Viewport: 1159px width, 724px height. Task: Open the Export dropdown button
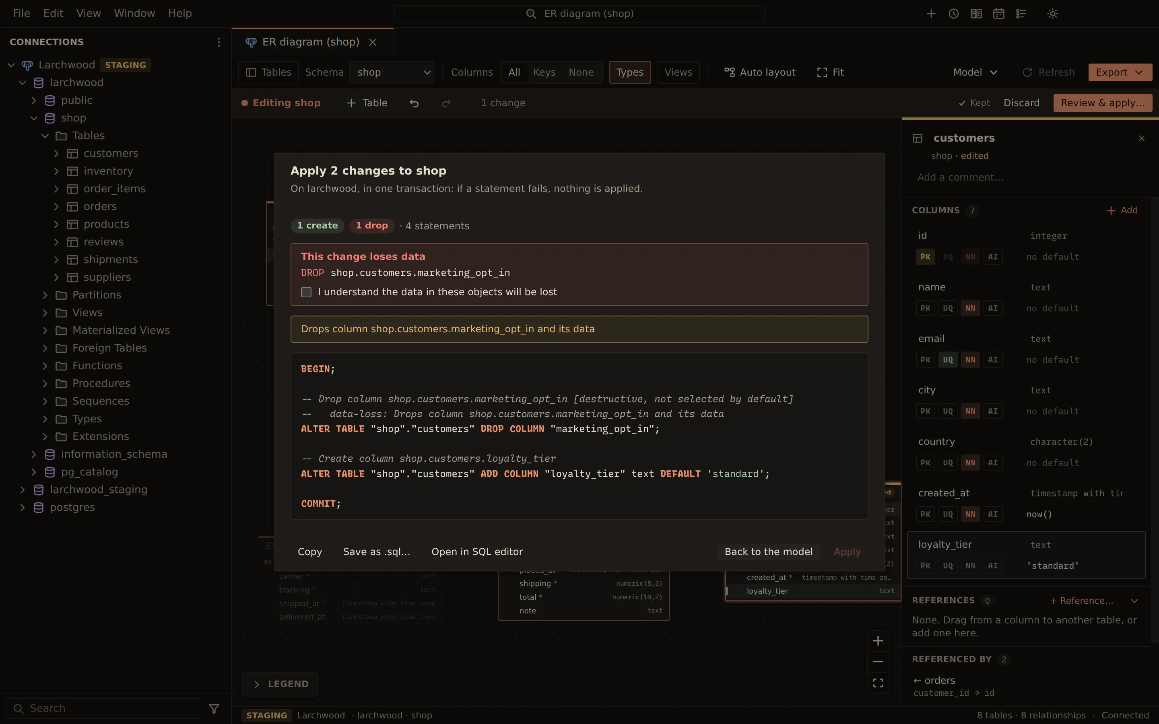1120,72
